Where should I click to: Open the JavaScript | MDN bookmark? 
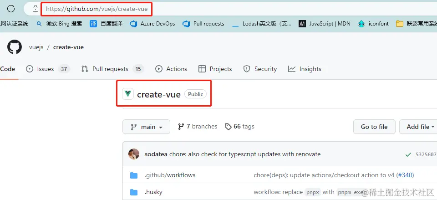pyautogui.click(x=325, y=24)
